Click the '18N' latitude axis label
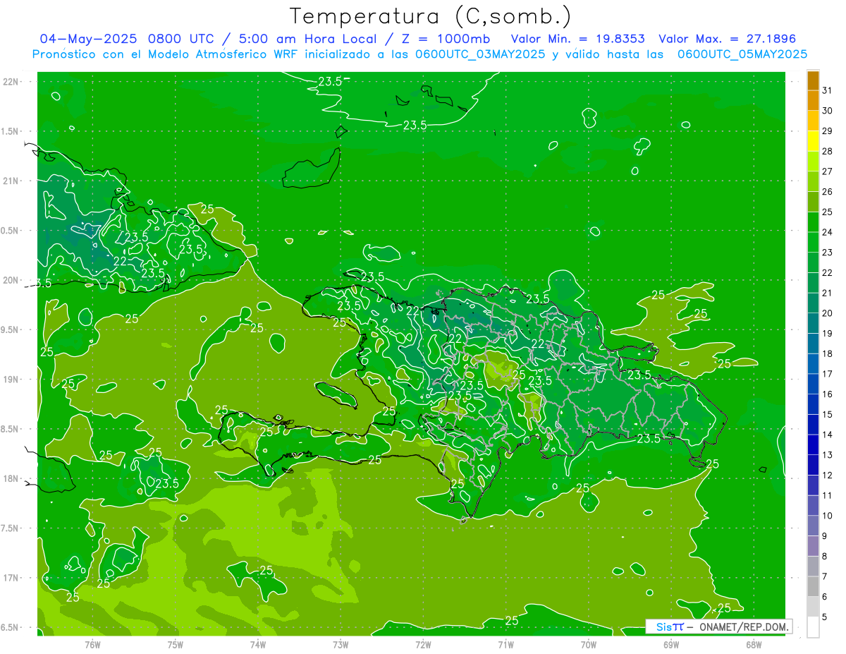Image resolution: width=846 pixels, height=654 pixels. [x=10, y=478]
